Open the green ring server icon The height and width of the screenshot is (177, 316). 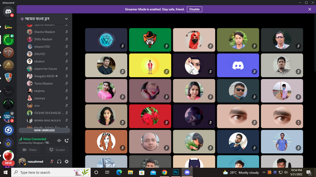coord(8,40)
